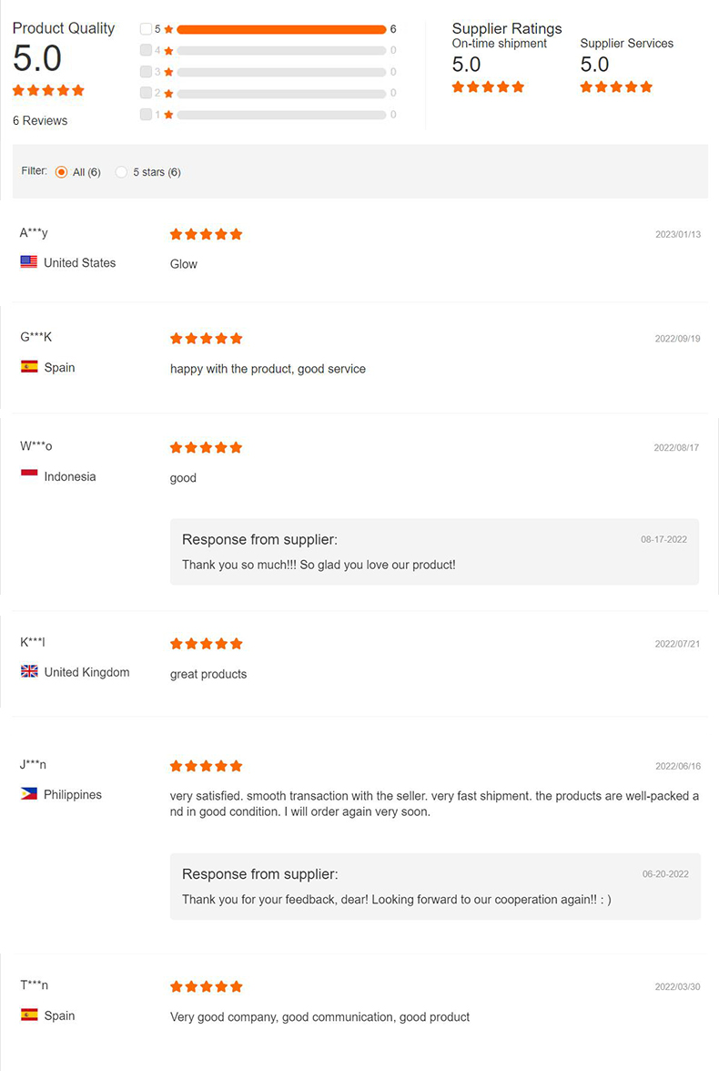Screen dimensions: 719x1071
Task: Click star rating on A***y's review
Action: point(206,234)
